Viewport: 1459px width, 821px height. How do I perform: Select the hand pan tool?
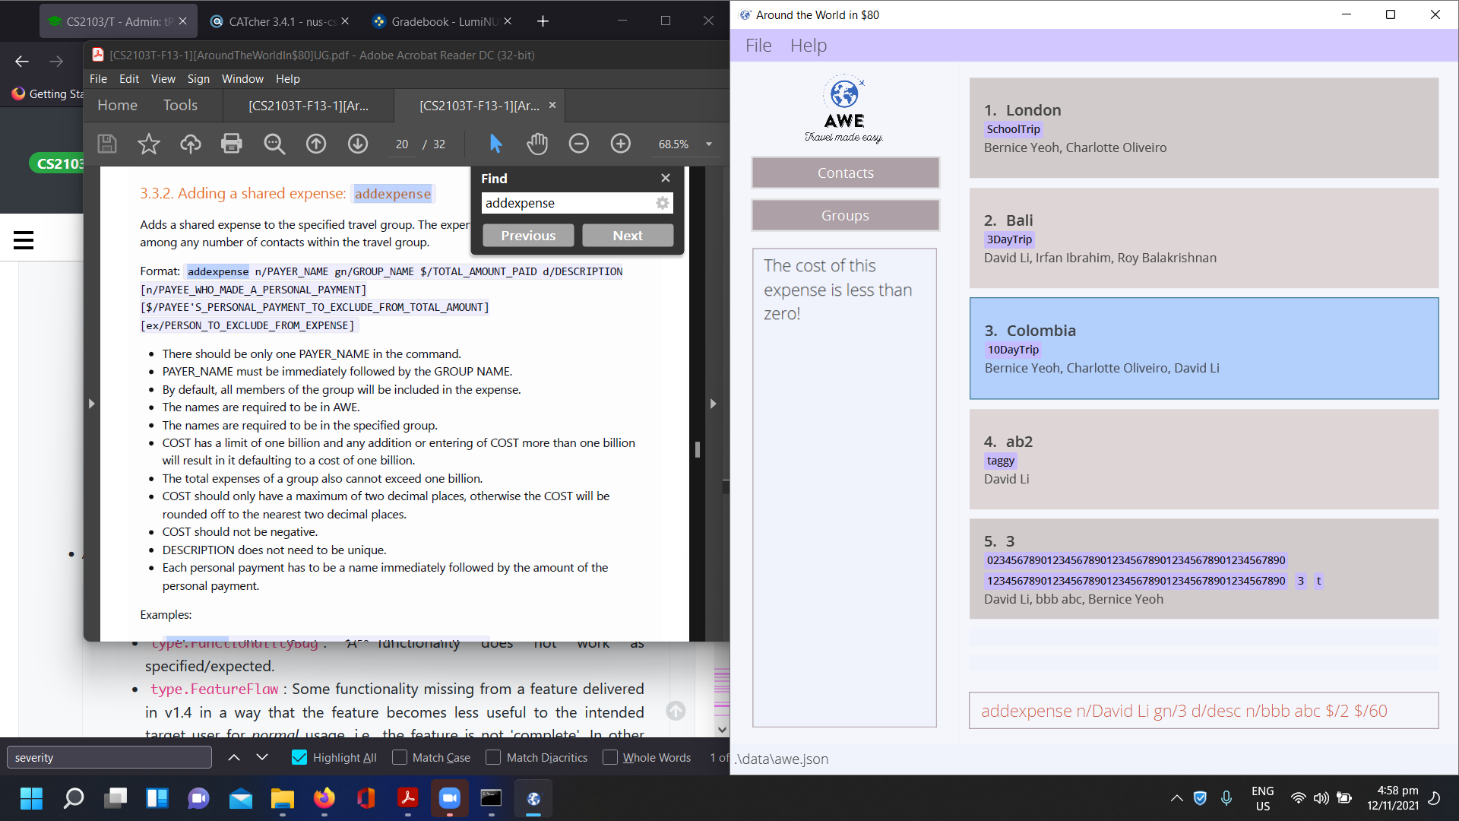click(537, 144)
